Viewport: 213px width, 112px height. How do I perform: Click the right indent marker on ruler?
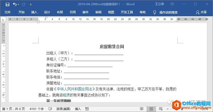click(177, 20)
